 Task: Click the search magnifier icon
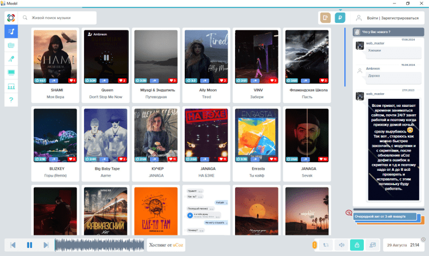pos(25,18)
